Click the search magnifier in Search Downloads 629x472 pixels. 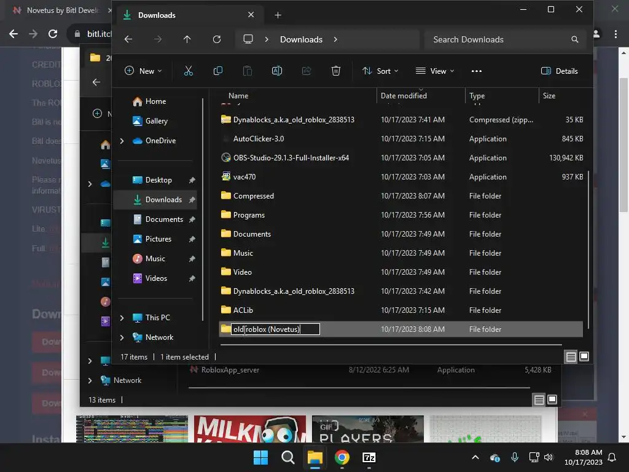point(575,39)
